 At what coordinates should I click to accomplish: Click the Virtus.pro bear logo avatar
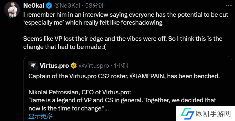click(33, 66)
